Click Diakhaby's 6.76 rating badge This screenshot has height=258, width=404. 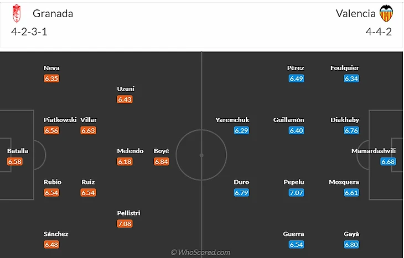[351, 130]
